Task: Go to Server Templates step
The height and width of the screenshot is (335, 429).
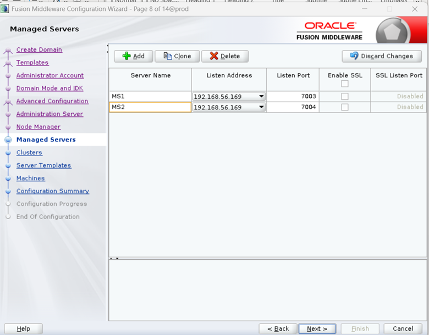Action: (43, 165)
